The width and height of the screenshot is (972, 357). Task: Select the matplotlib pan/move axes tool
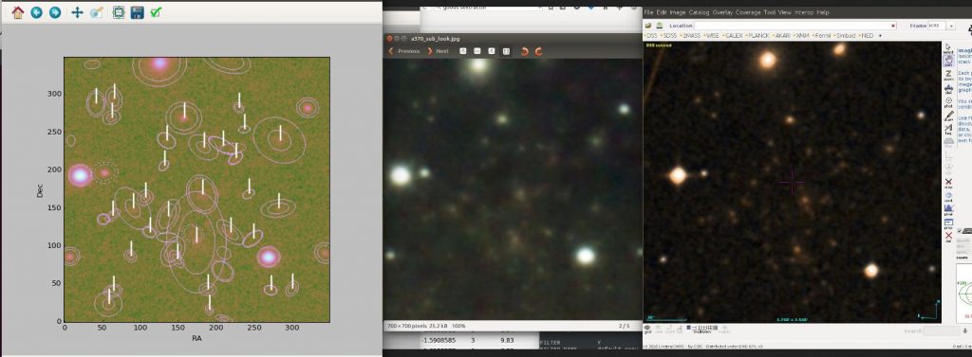tap(77, 12)
